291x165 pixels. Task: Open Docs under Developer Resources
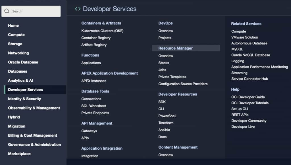pos(162,137)
